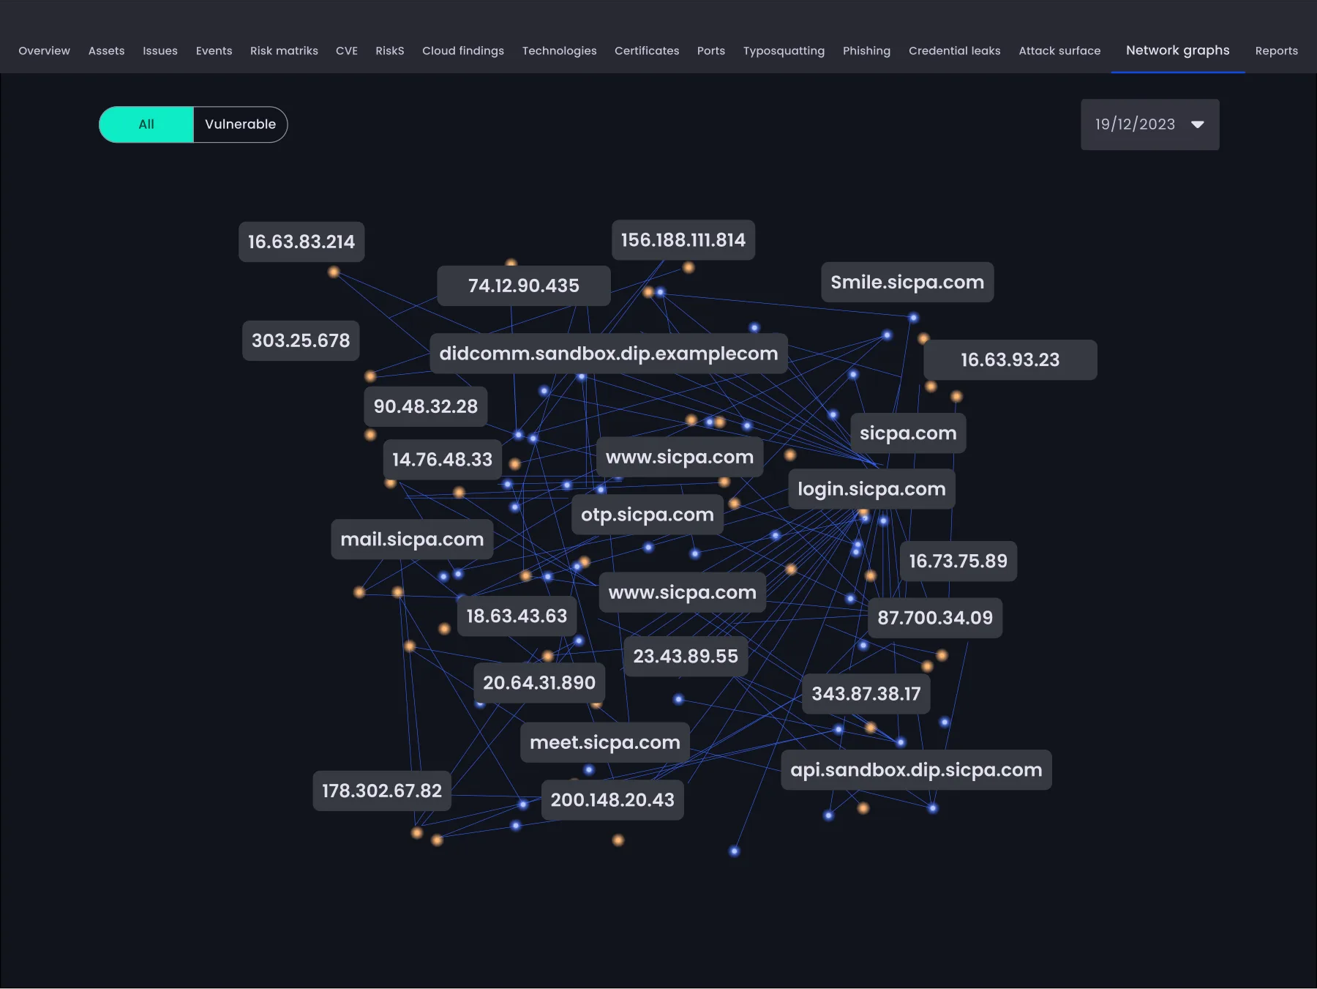
Task: Click the 200.148.20.43 node
Action: click(x=612, y=800)
